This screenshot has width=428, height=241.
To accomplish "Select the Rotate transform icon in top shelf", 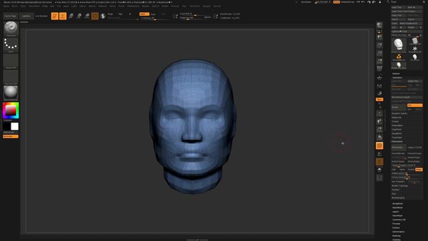I will 87,16.
